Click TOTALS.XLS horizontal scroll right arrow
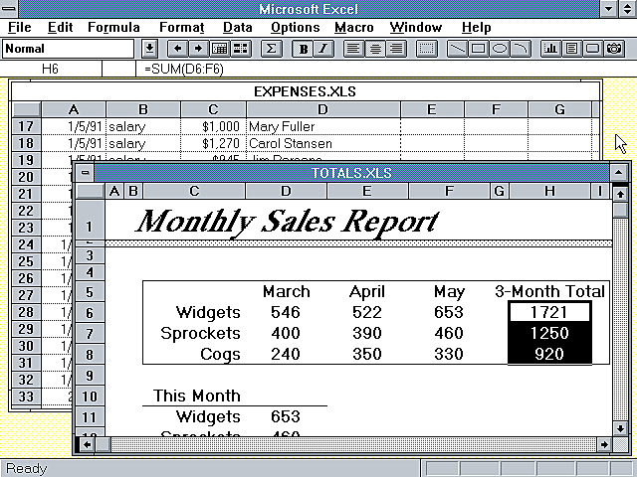Screen dimensions: 637x477 [604, 444]
